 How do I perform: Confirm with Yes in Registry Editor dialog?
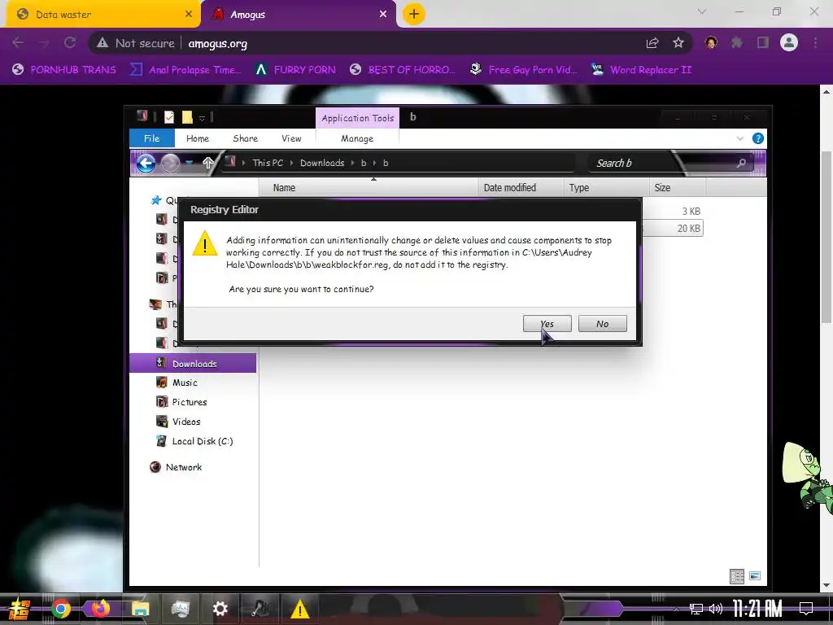pos(547,324)
